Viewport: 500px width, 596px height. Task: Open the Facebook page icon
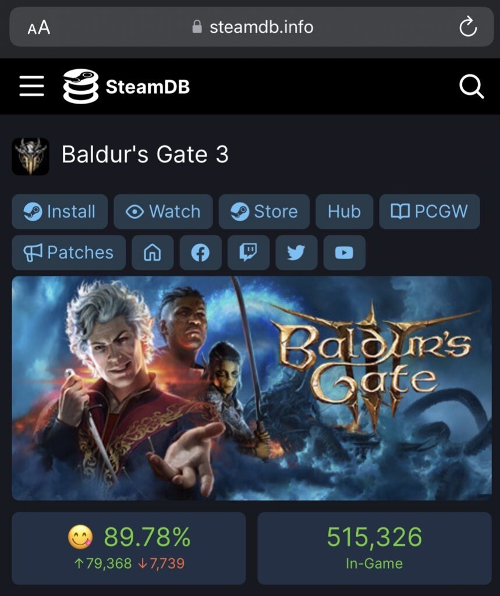200,253
